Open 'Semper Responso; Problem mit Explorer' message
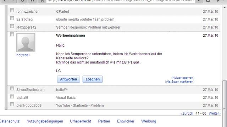The width and height of the screenshot is (227, 127). (x=88, y=28)
